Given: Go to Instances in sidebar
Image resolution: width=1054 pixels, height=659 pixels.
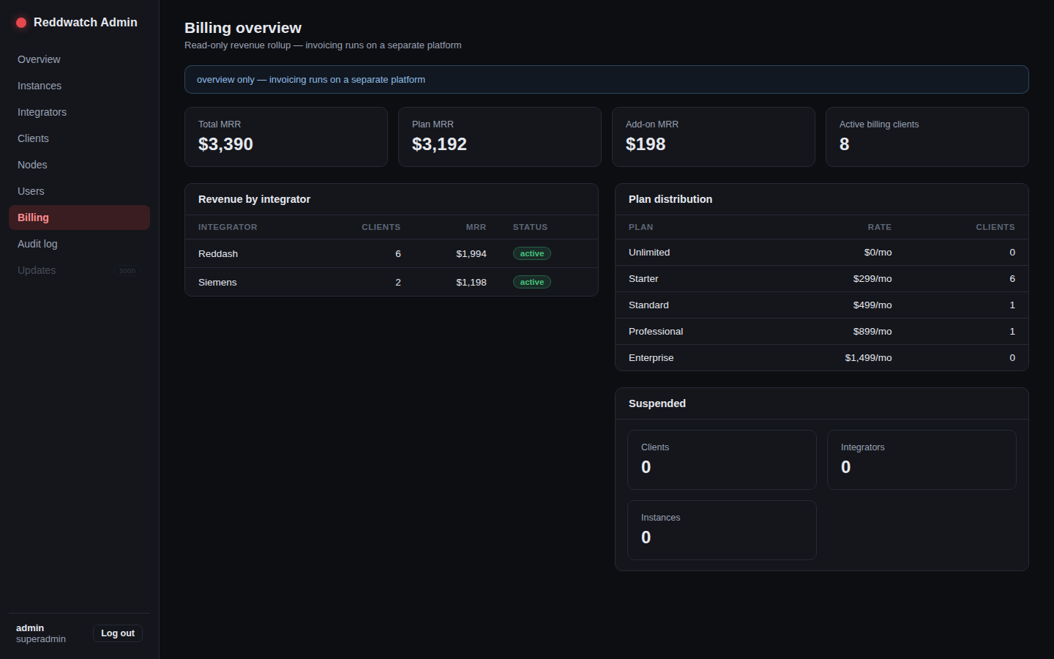Looking at the screenshot, I should pyautogui.click(x=79, y=86).
